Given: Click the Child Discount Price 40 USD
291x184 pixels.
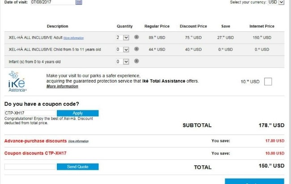Looking at the screenshot, I should click(x=193, y=50).
